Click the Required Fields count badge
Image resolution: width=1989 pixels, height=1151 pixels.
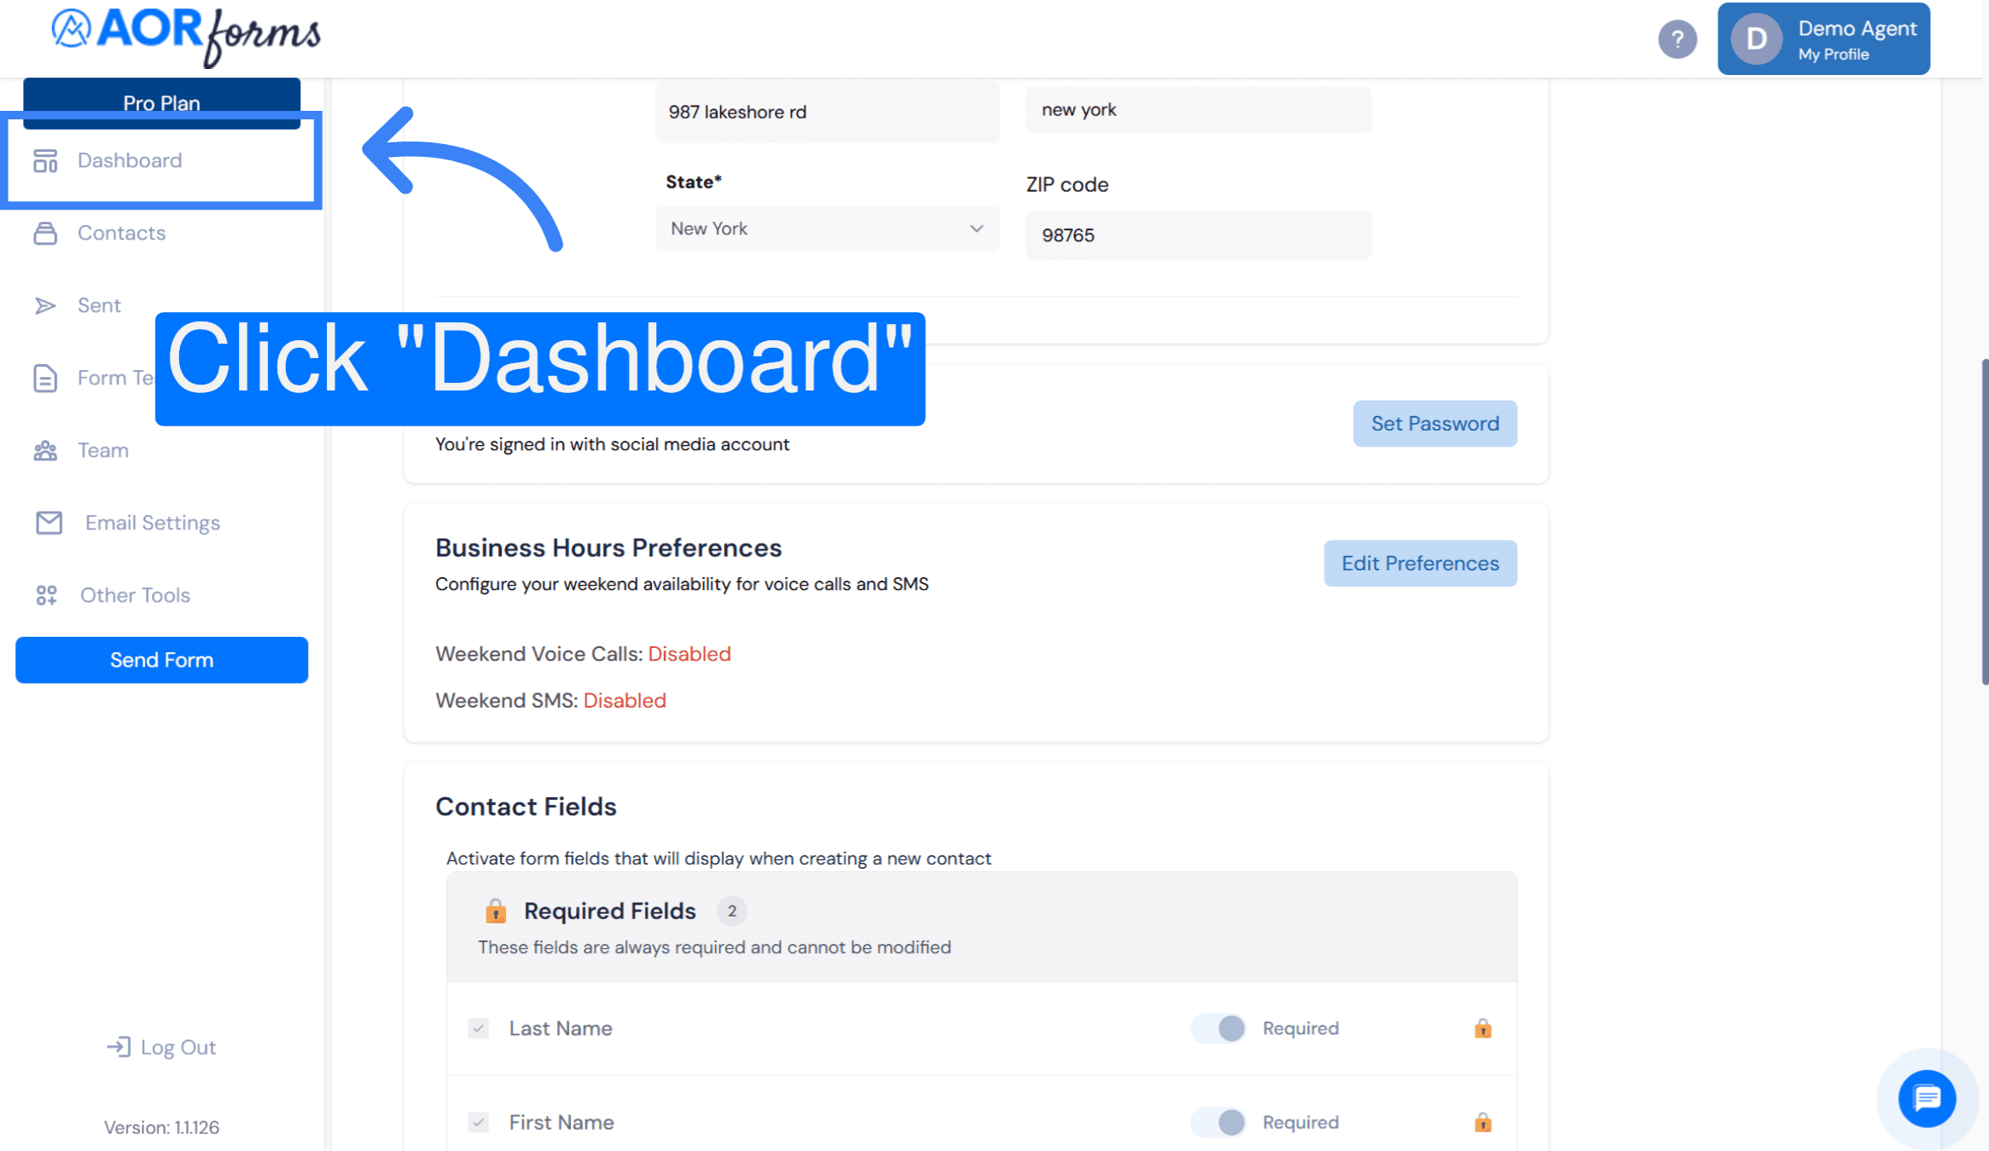(731, 911)
